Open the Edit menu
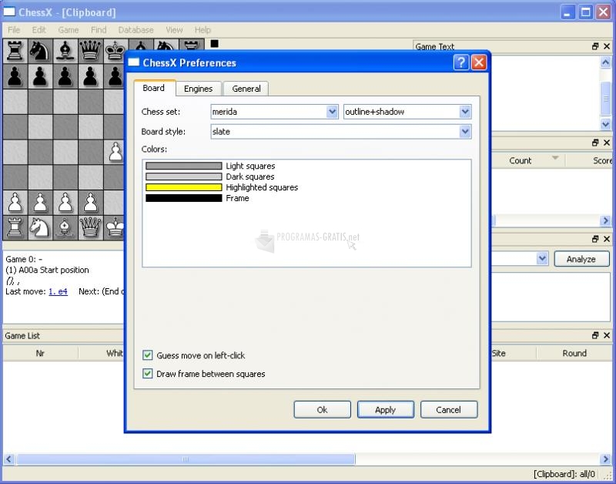 pos(39,30)
